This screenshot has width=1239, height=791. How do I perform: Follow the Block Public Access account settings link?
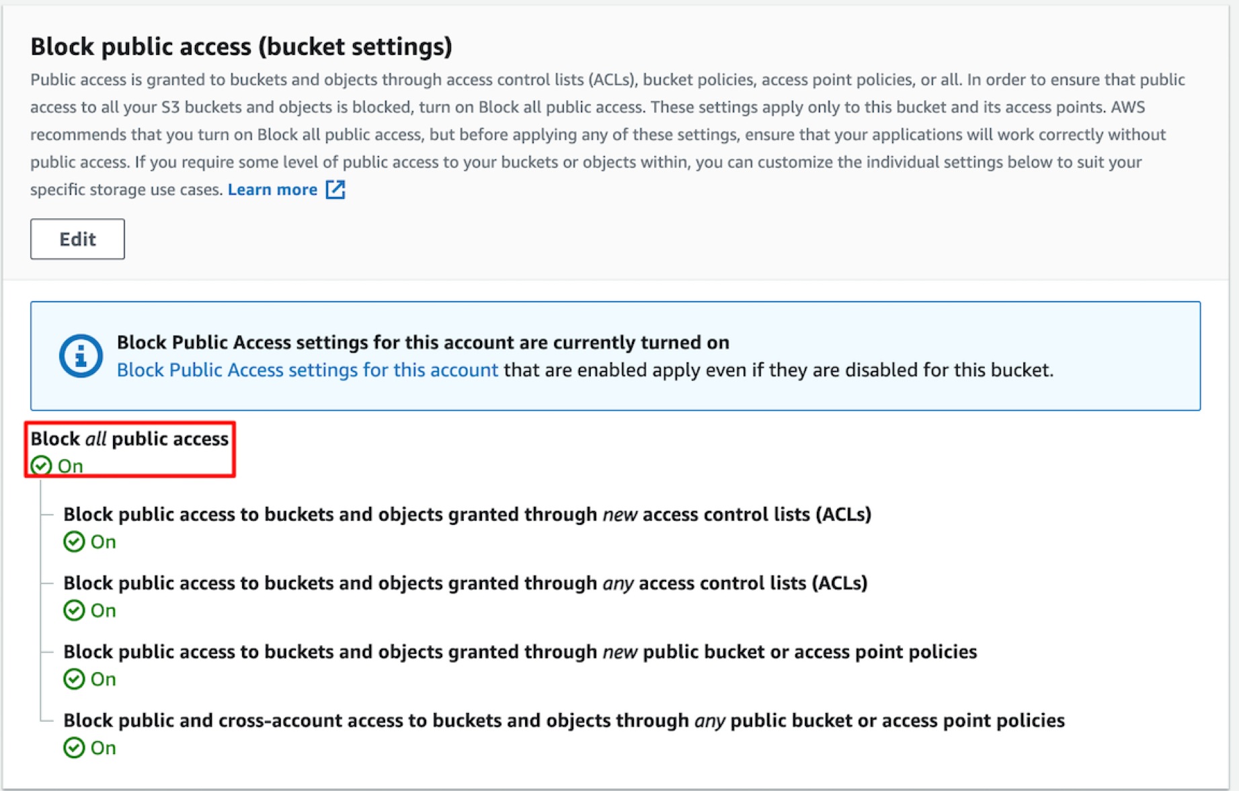click(307, 370)
